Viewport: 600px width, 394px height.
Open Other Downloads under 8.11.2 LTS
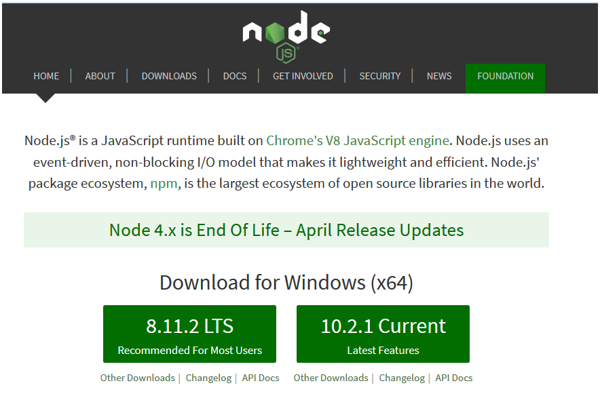point(137,378)
